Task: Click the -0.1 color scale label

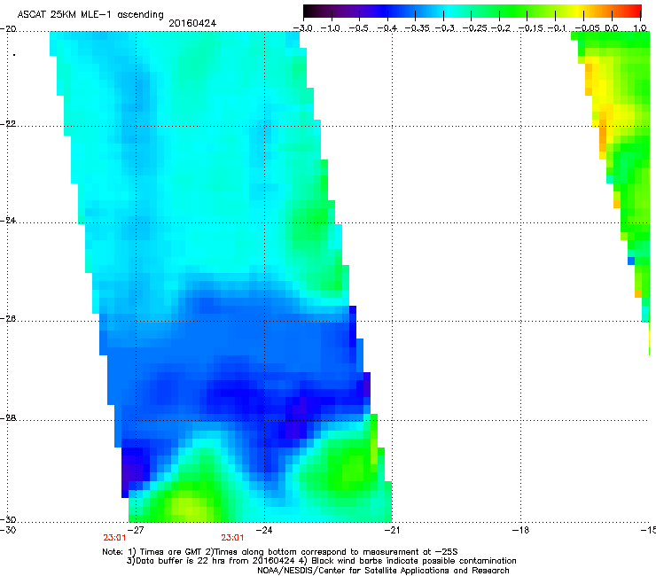Action: [557, 28]
